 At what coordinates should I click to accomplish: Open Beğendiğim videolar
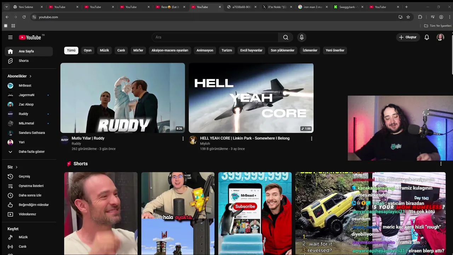(29, 205)
